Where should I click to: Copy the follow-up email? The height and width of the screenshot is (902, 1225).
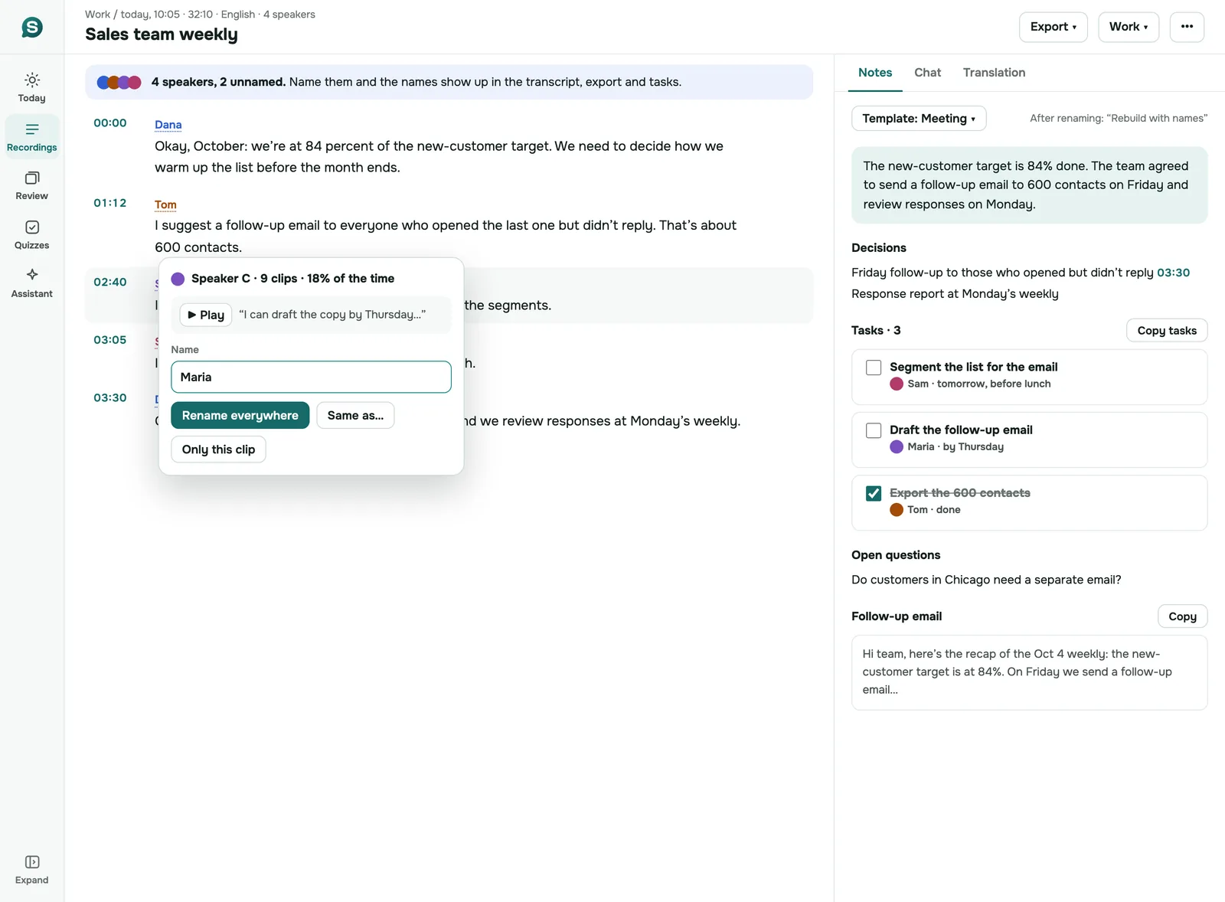pyautogui.click(x=1182, y=616)
